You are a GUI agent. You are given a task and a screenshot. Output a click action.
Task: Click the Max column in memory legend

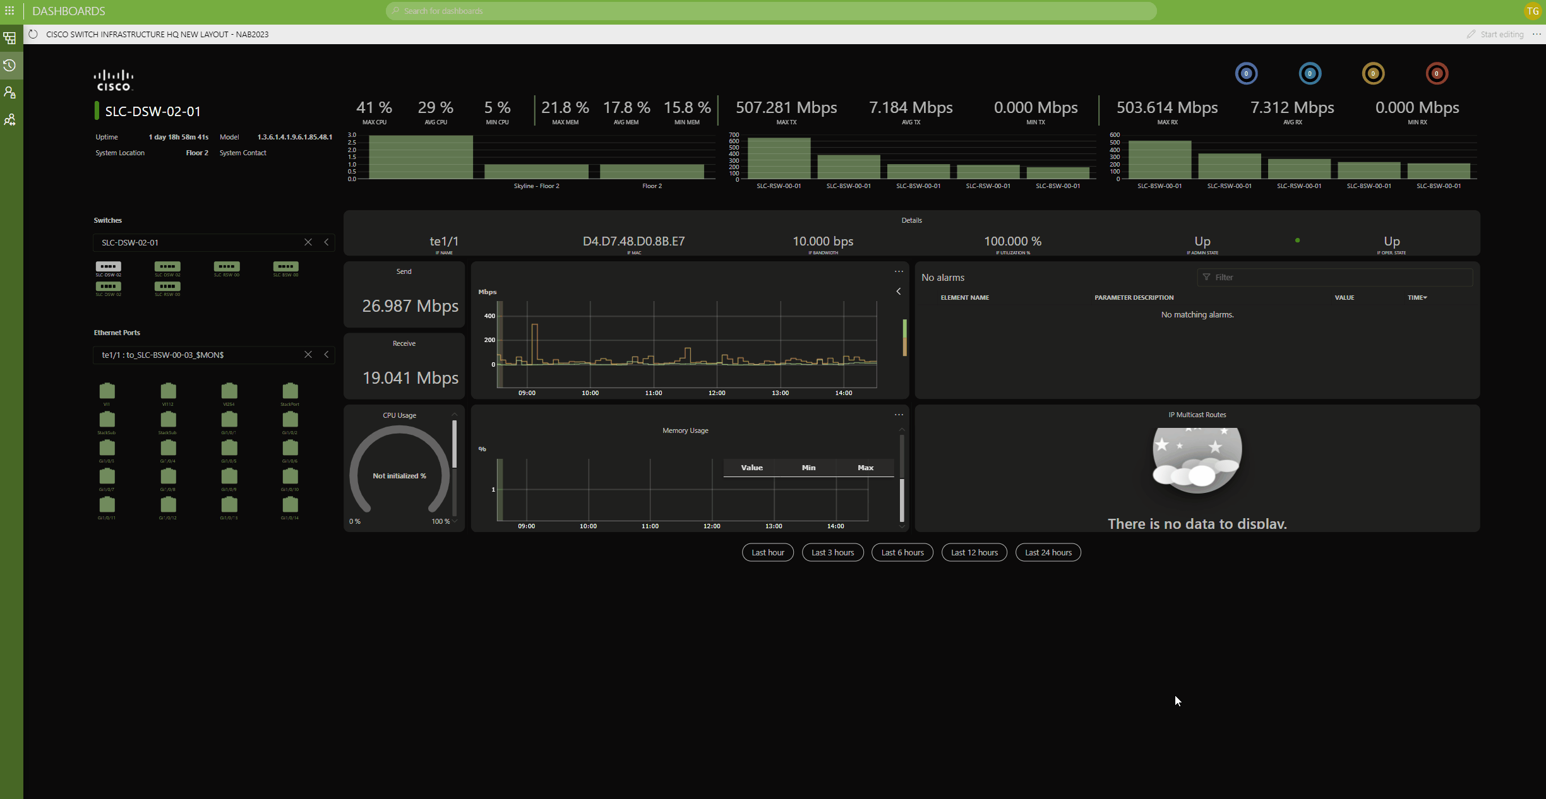click(x=865, y=468)
